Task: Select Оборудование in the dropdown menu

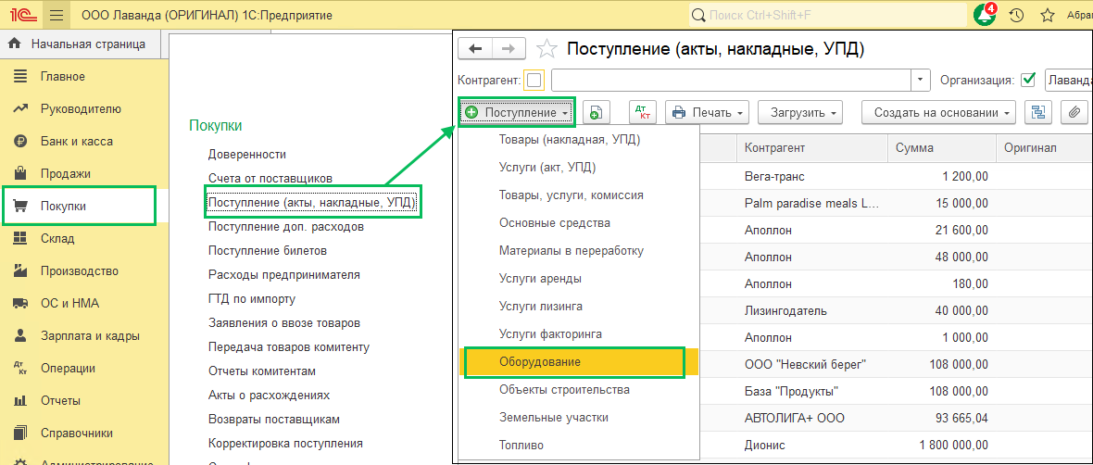Action: tap(579, 362)
